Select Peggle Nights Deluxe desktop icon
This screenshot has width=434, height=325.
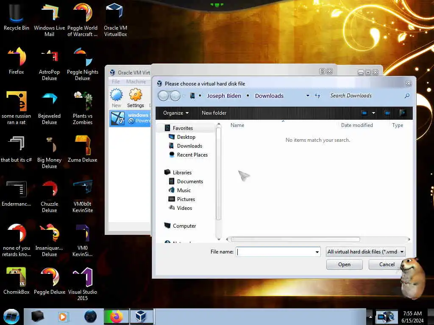click(x=83, y=63)
